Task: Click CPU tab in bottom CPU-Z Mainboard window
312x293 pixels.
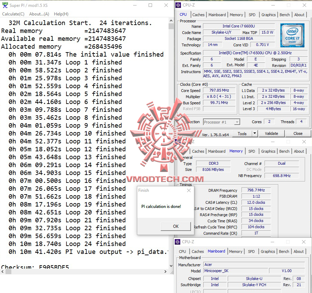Action: click(182, 251)
